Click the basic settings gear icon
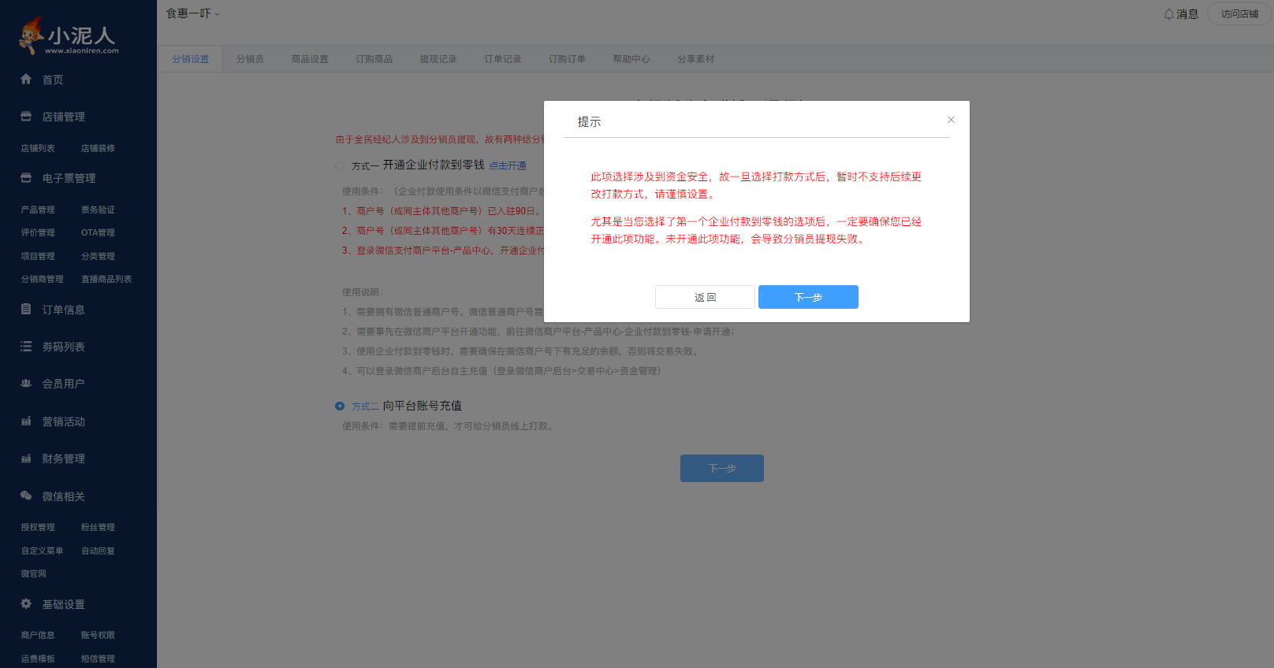The width and height of the screenshot is (1274, 668). [26, 604]
